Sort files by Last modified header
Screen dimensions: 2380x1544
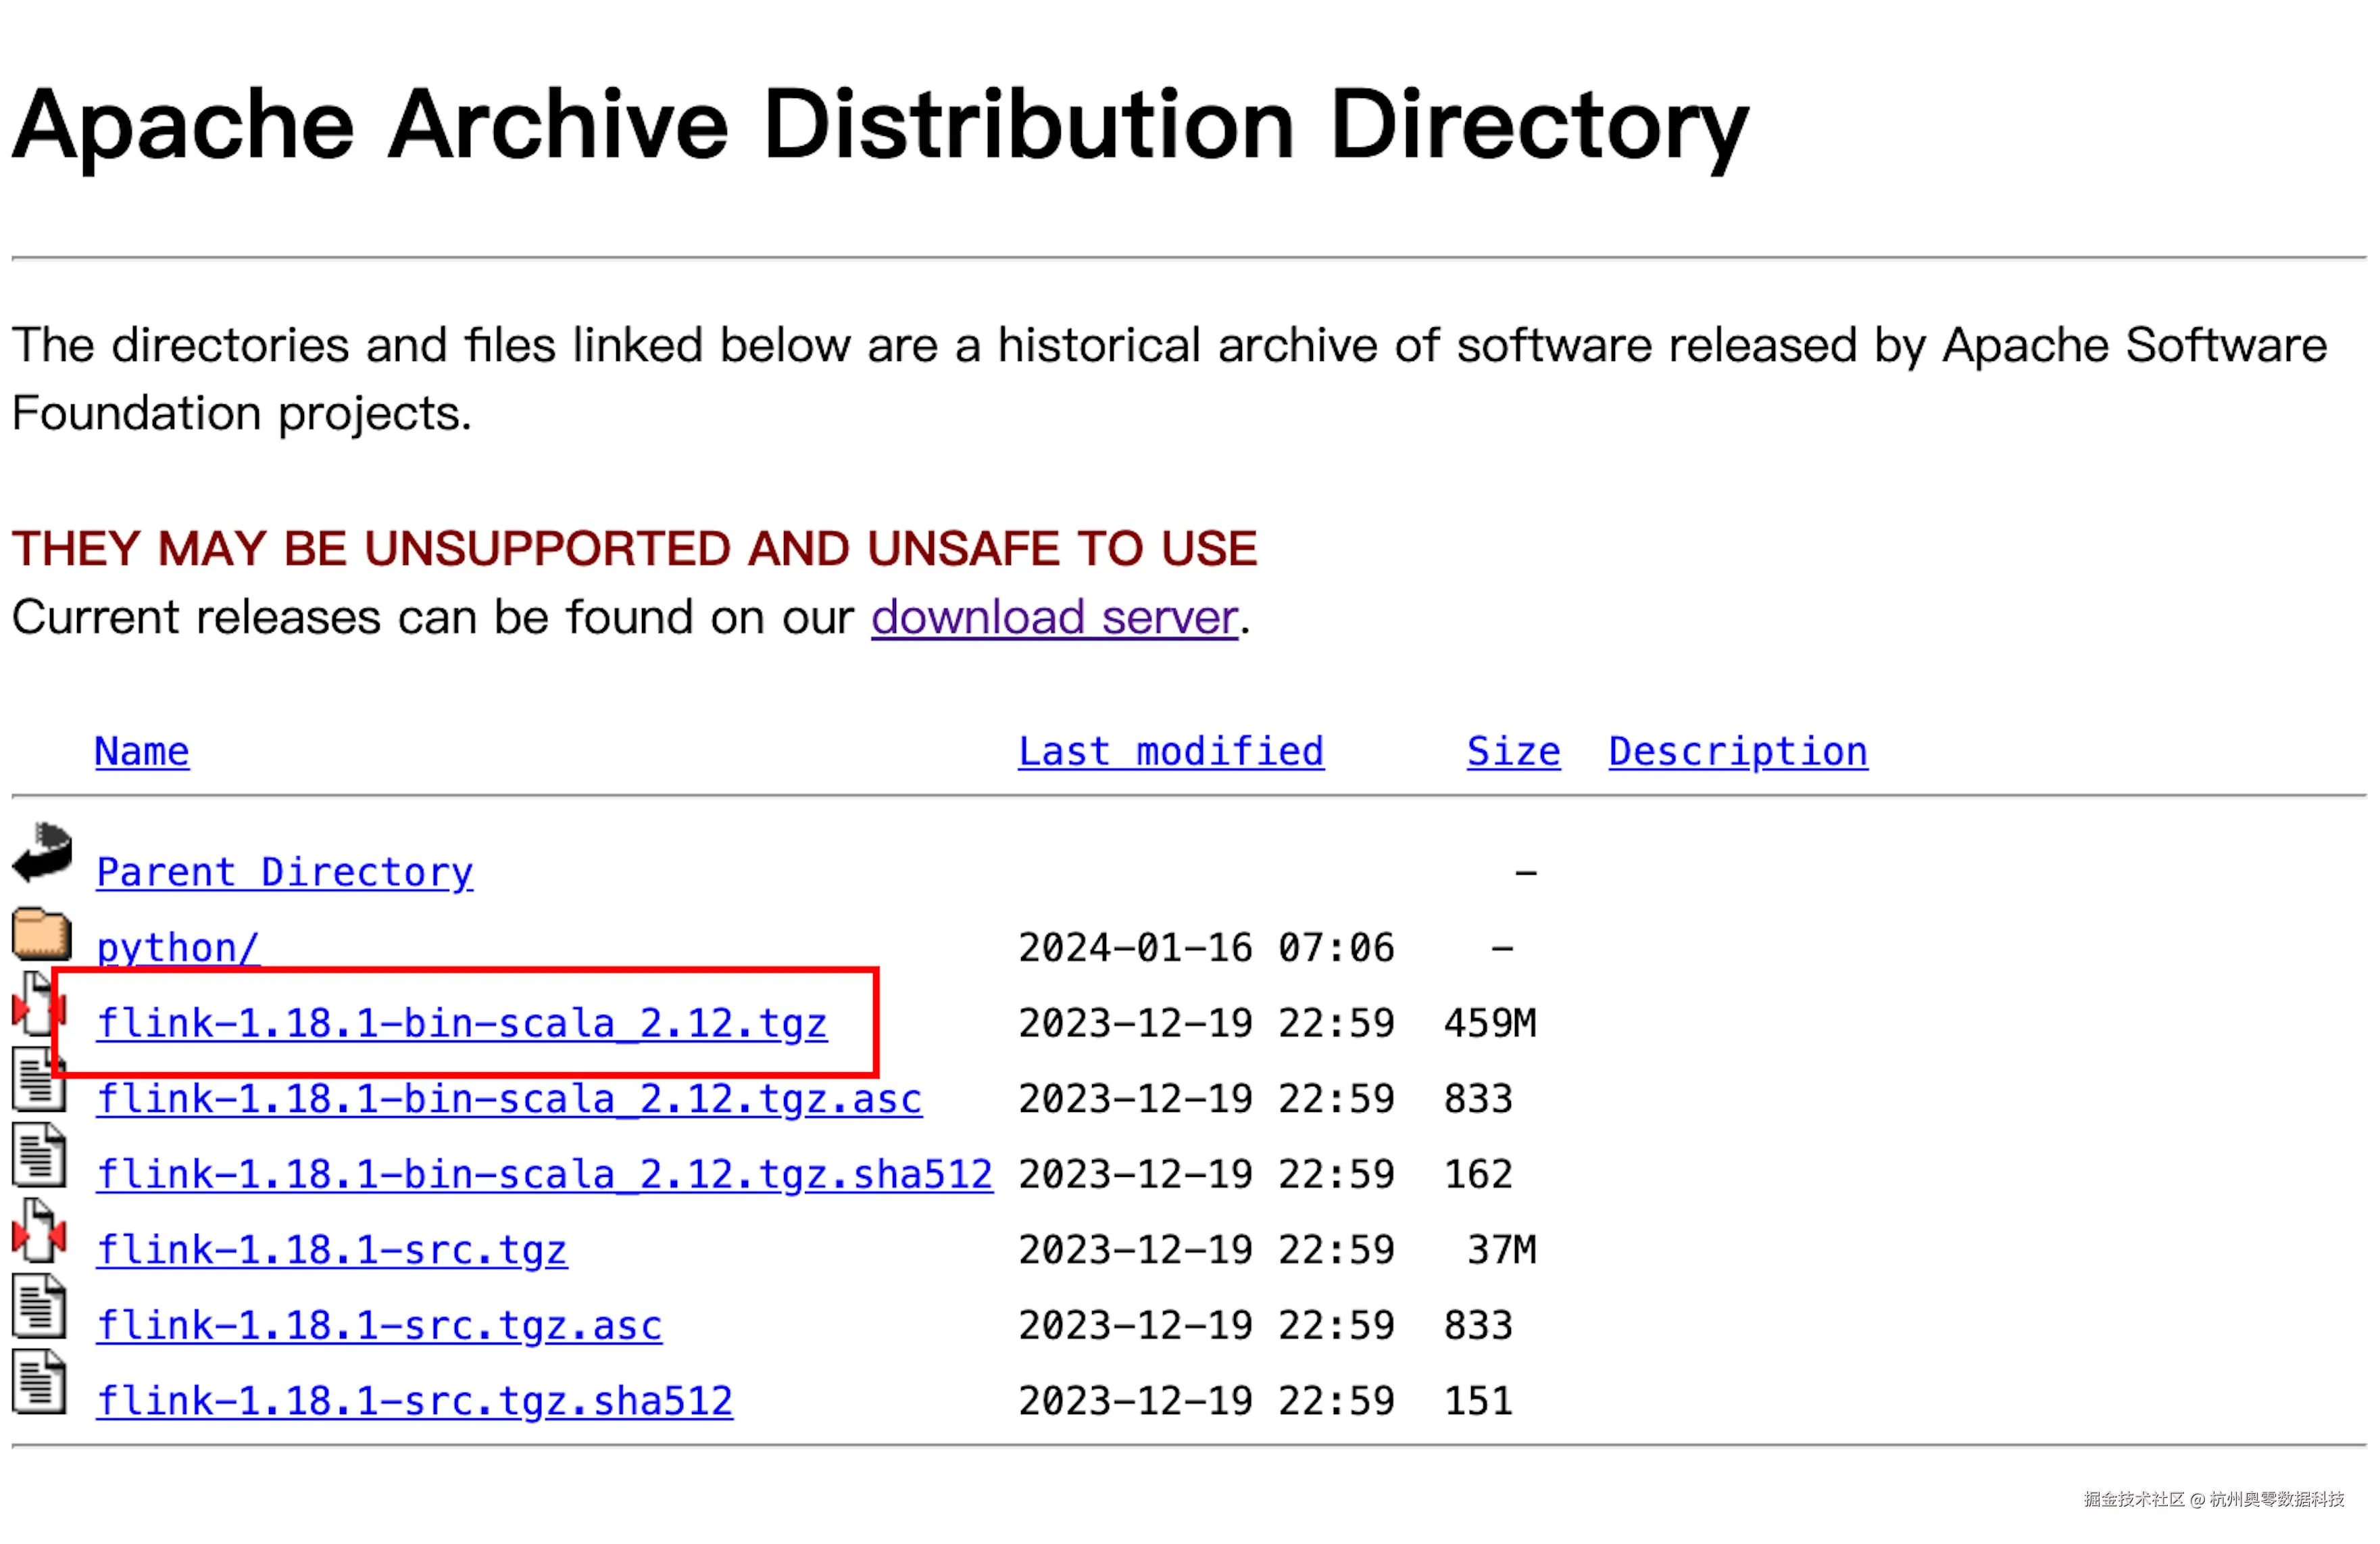(1170, 752)
